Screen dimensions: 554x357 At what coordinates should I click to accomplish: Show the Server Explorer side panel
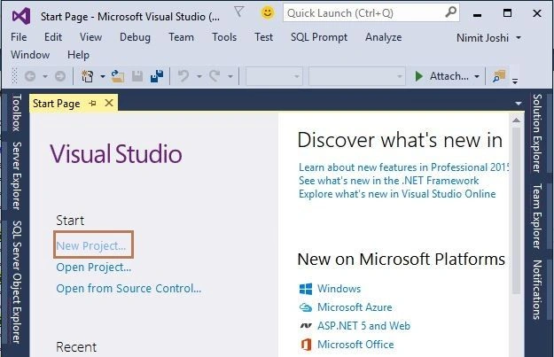[x=17, y=176]
